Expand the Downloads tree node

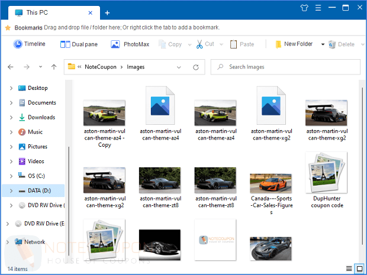[x=11, y=118]
